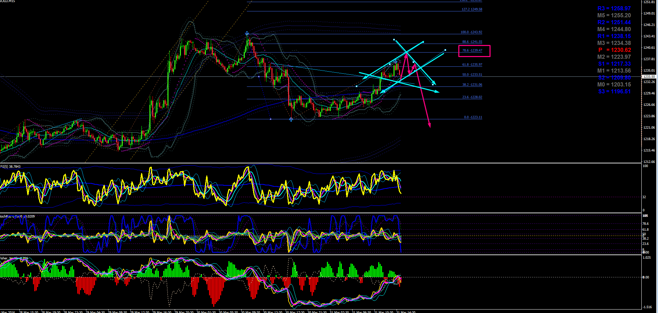This screenshot has width=658, height=313.
Task: Click the current price marker 1233.50
Action: (649, 77)
